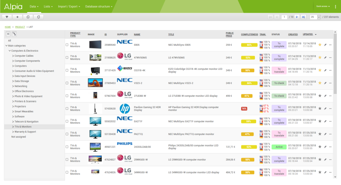Select Not assigned in category tree

click(x=18, y=137)
